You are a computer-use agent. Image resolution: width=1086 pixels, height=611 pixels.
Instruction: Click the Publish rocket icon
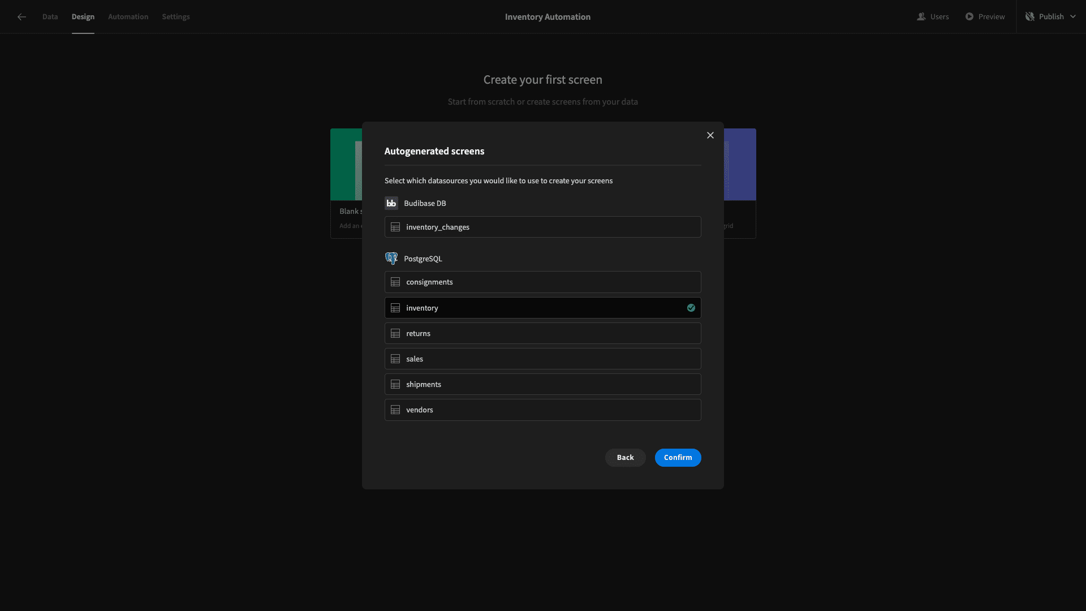pos(1030,17)
